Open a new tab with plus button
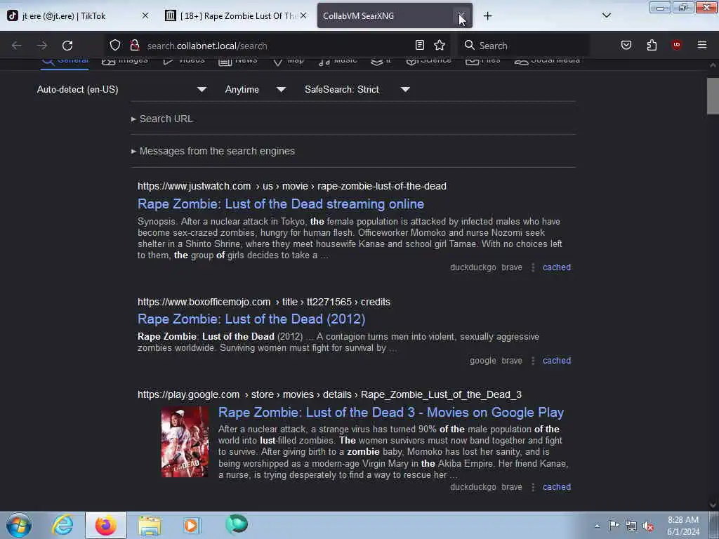This screenshot has height=539, width=719. tap(487, 16)
